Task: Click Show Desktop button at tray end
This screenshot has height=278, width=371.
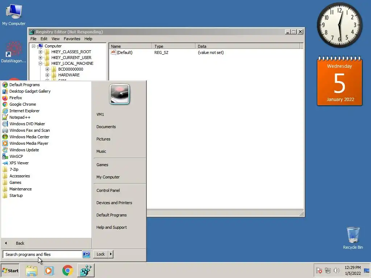Action: [x=367, y=270]
